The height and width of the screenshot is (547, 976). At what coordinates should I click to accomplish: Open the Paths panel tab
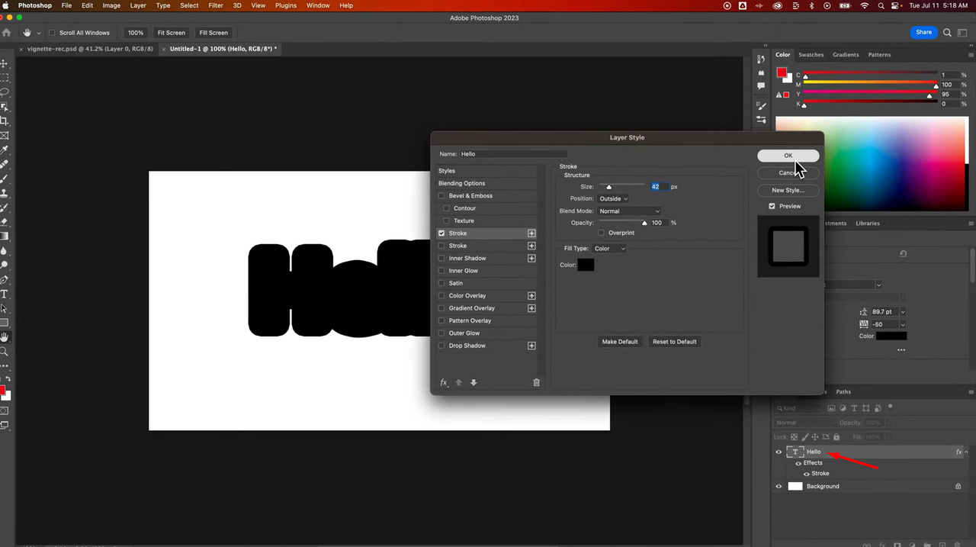click(843, 392)
